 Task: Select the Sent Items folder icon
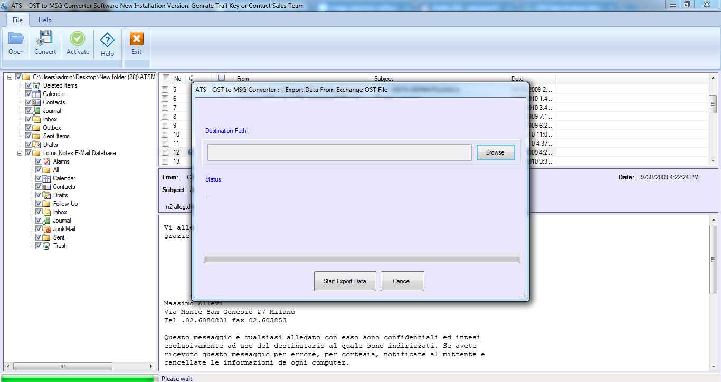36,136
